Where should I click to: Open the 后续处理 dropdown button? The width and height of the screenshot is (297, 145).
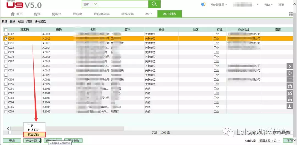point(33,141)
